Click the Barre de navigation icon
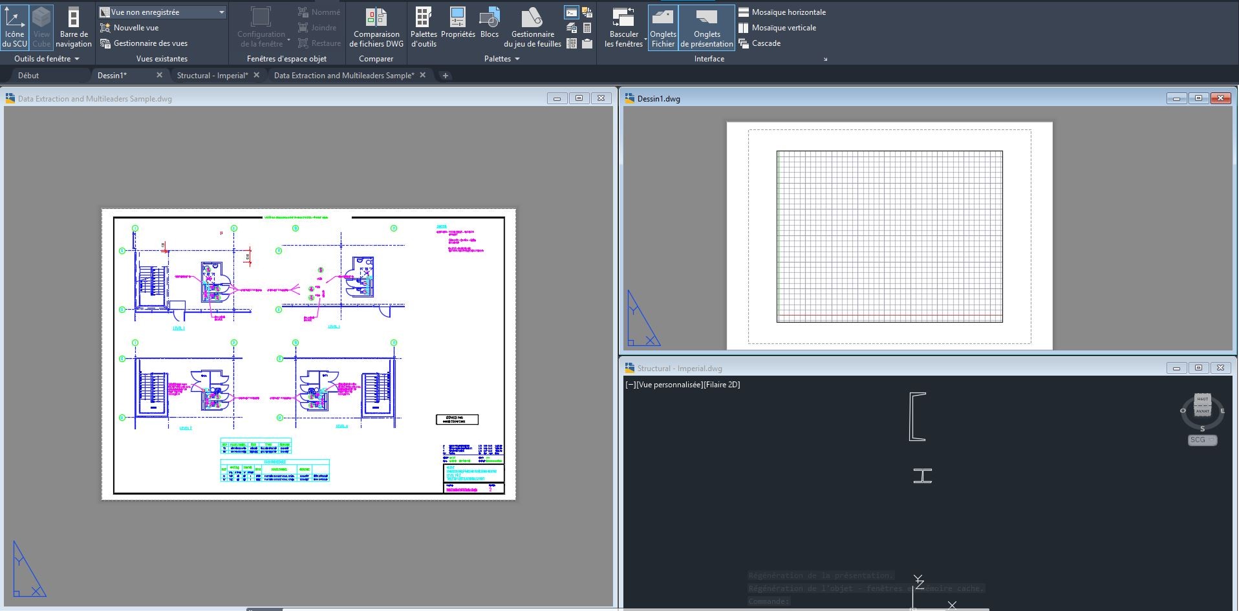 coord(73,26)
